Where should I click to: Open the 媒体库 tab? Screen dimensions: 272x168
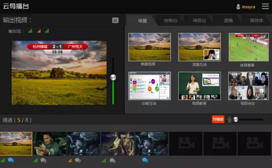tap(257, 21)
